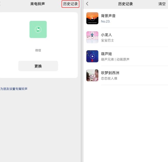This screenshot has height=162, width=168.
Task: Go back using the 历史记录 page chevron
Action: coord(87,4)
